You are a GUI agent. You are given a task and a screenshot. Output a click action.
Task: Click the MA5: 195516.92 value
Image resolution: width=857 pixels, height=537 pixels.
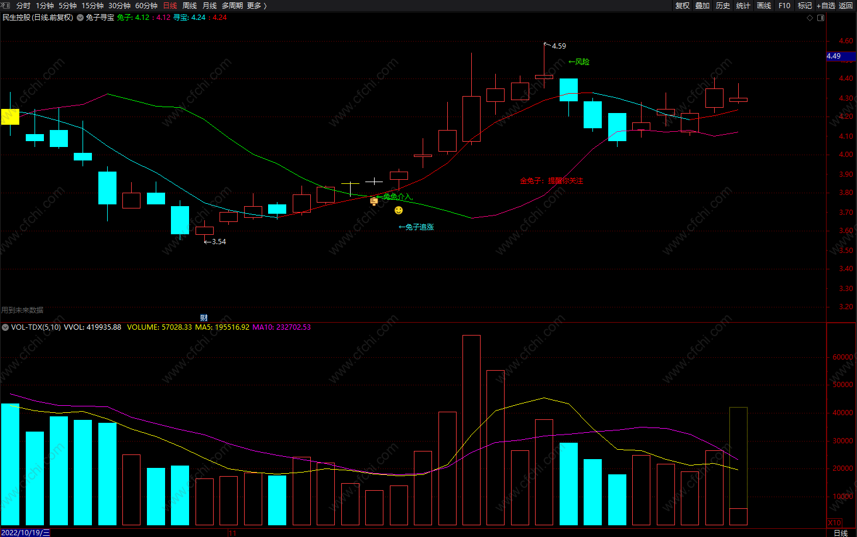click(222, 327)
